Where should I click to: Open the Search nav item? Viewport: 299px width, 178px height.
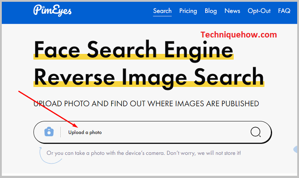coord(162,11)
